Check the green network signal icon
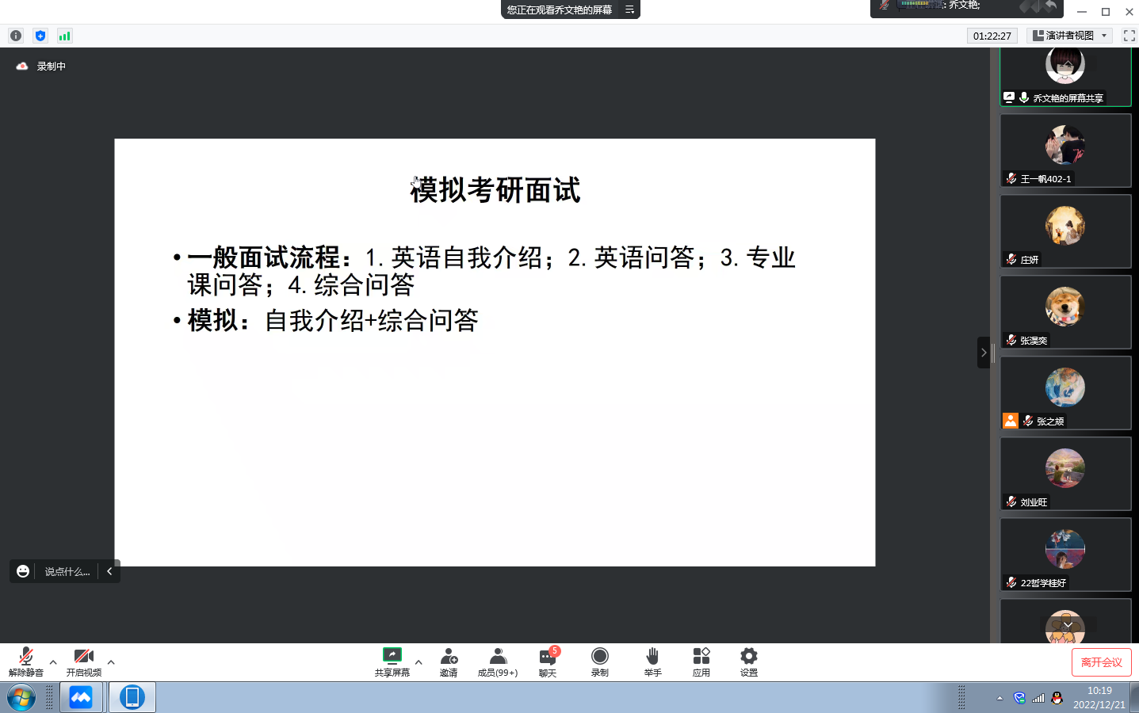Screen dimensions: 1139x713 65,36
